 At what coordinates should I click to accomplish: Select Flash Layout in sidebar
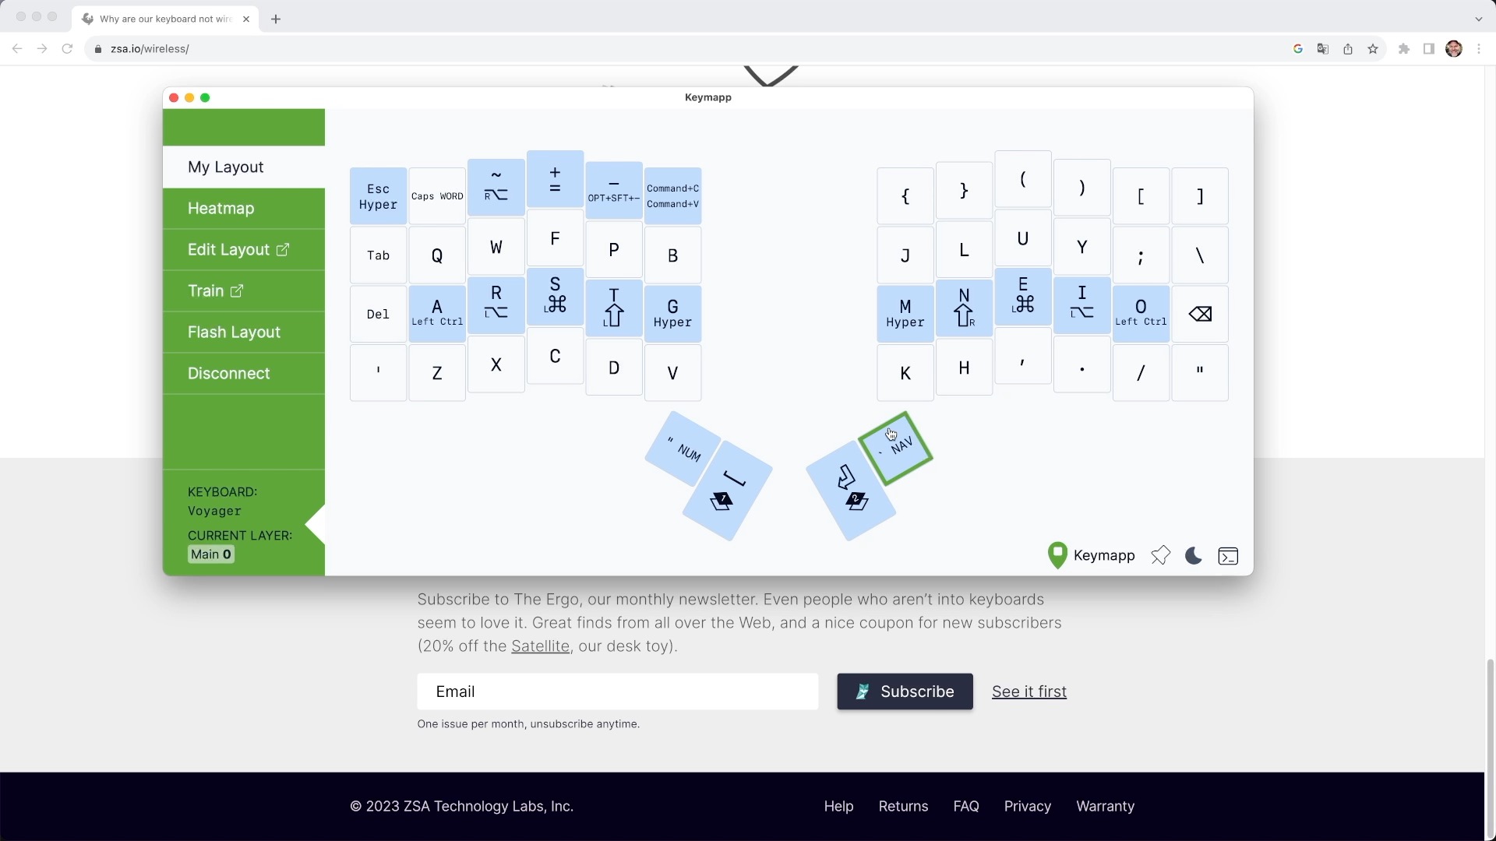click(235, 332)
